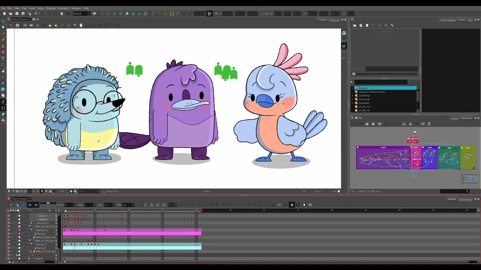Select the Text tool in the left toolbar

click(3, 58)
